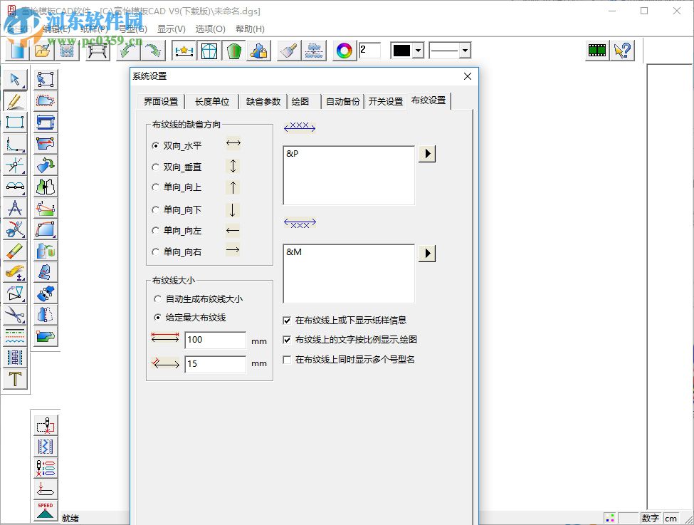Screen dimensions: 694x525
Task: Click the Save file icon
Action: pyautogui.click(x=68, y=51)
